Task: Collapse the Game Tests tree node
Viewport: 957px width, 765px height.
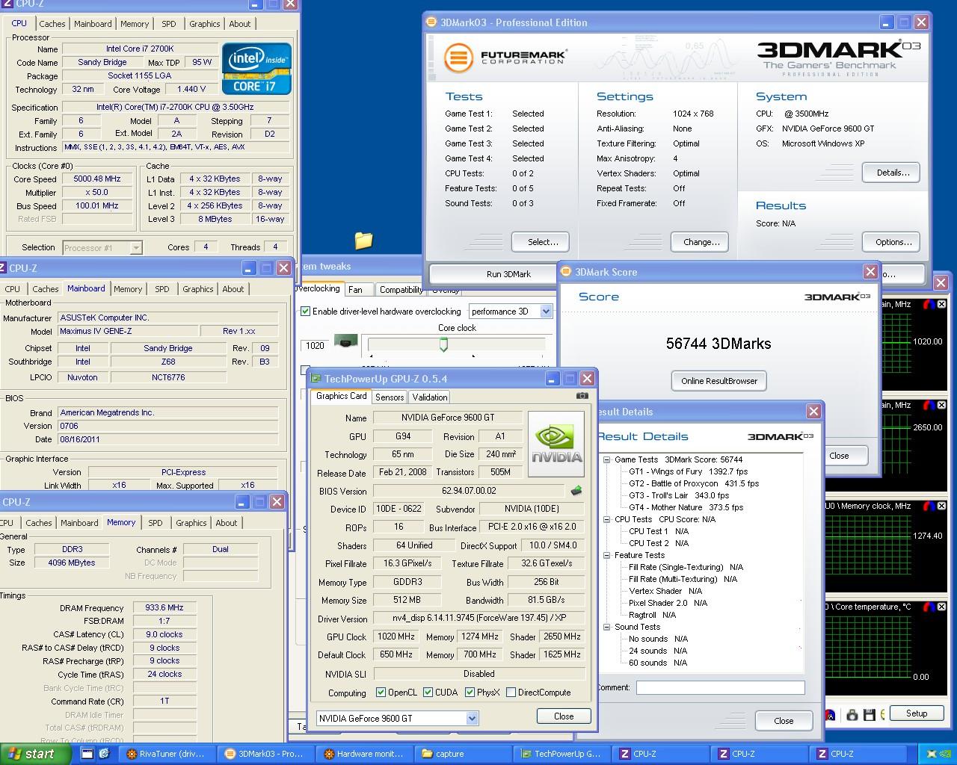Action: tap(607, 459)
